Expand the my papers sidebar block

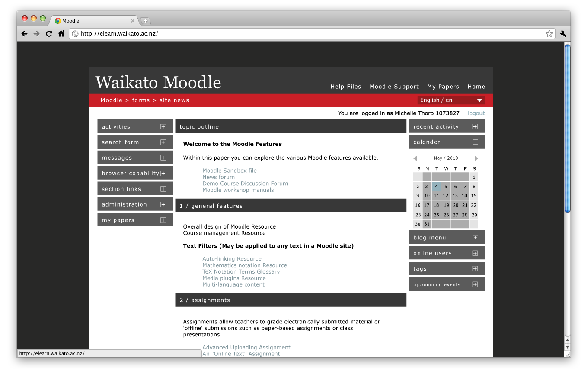point(163,220)
